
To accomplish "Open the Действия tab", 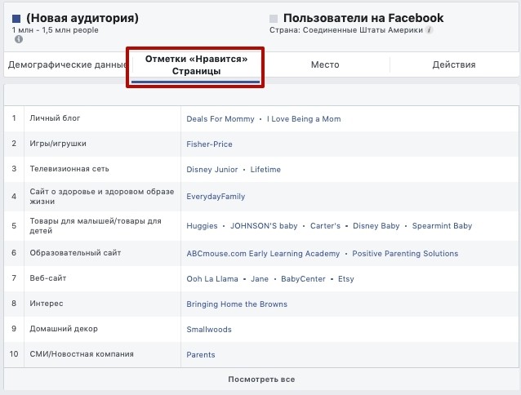I will pos(454,64).
